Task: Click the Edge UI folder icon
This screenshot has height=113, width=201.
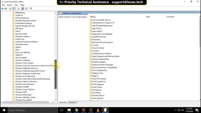Action: tap(91, 76)
